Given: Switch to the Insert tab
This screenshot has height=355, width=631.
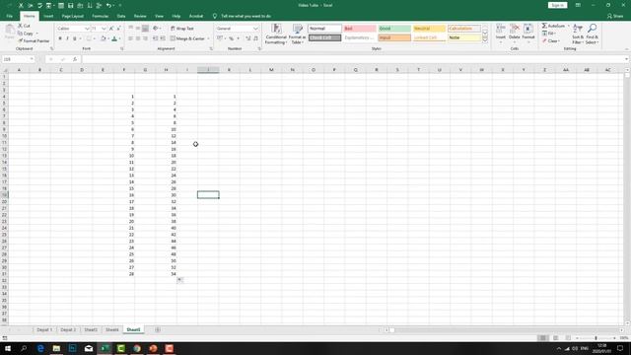Looking at the screenshot, I should click(x=48, y=16).
